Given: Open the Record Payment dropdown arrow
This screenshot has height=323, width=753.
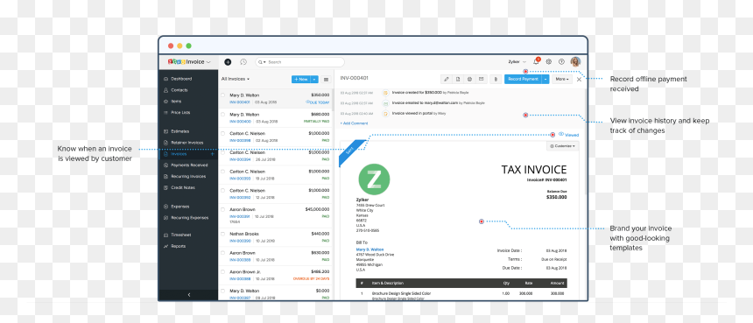Looking at the screenshot, I should click(x=545, y=79).
